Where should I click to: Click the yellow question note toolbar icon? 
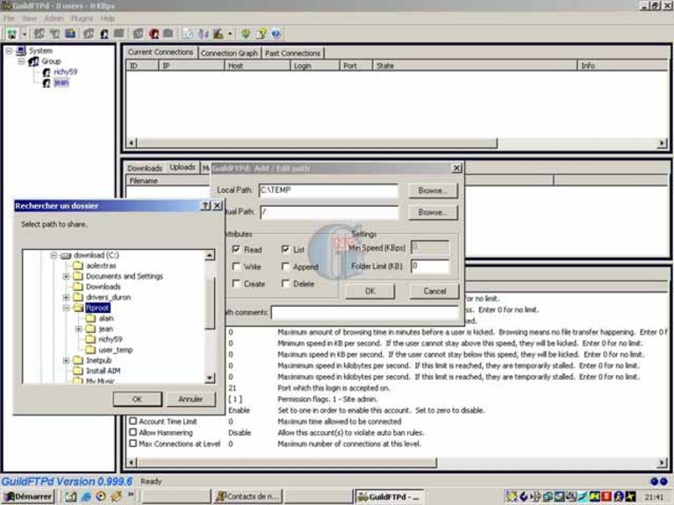point(261,33)
